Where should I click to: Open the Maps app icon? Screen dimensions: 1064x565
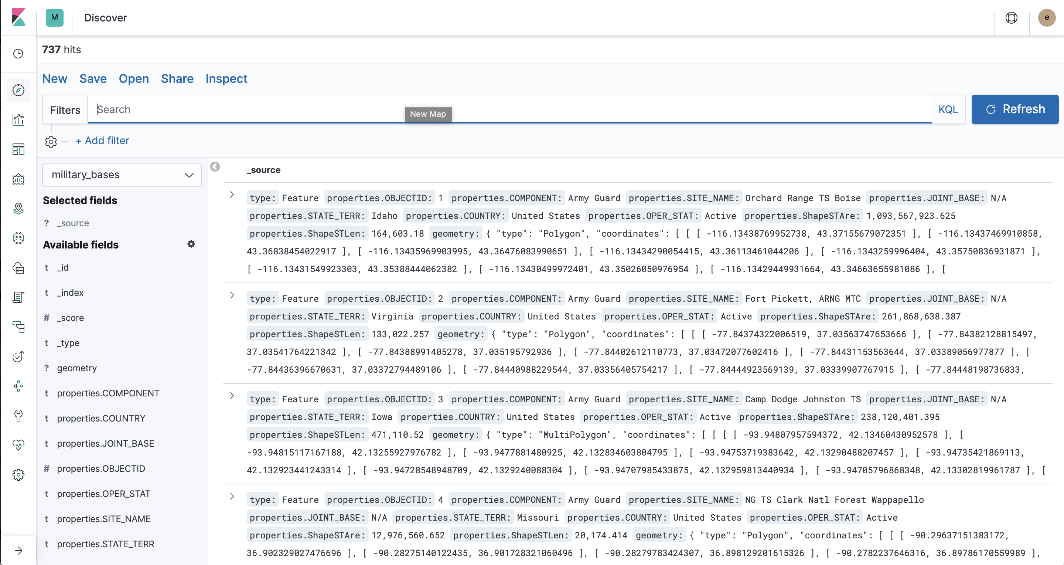(18, 208)
